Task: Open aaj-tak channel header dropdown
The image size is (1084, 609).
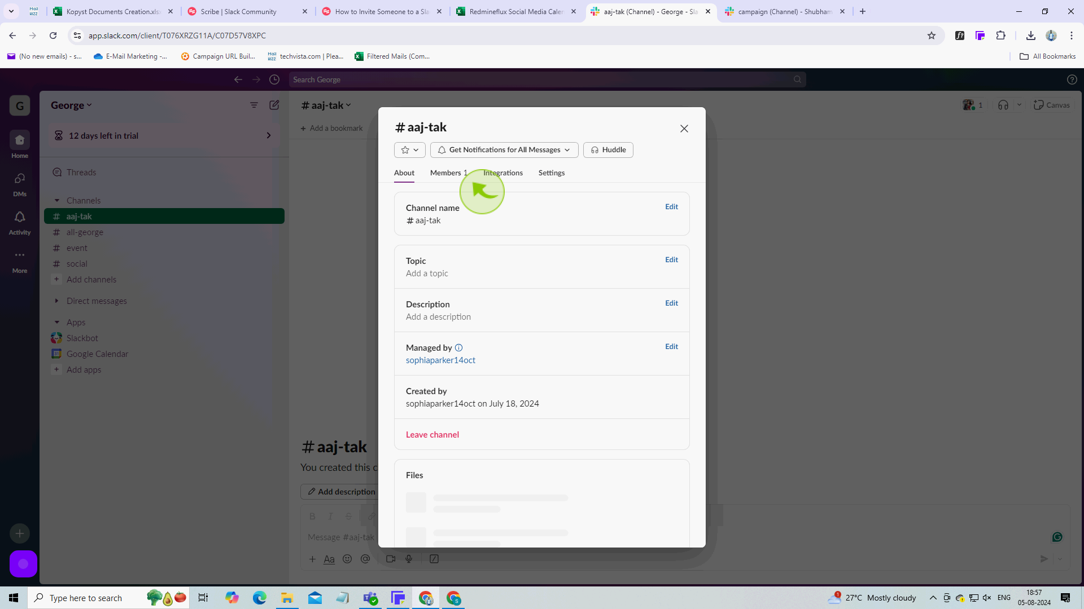Action: click(326, 105)
